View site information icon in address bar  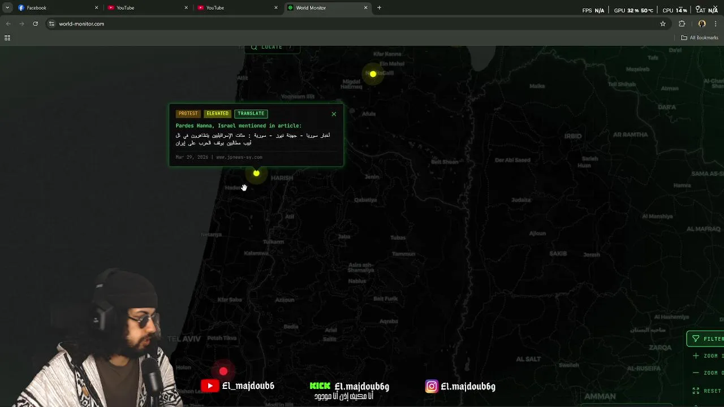pos(51,24)
